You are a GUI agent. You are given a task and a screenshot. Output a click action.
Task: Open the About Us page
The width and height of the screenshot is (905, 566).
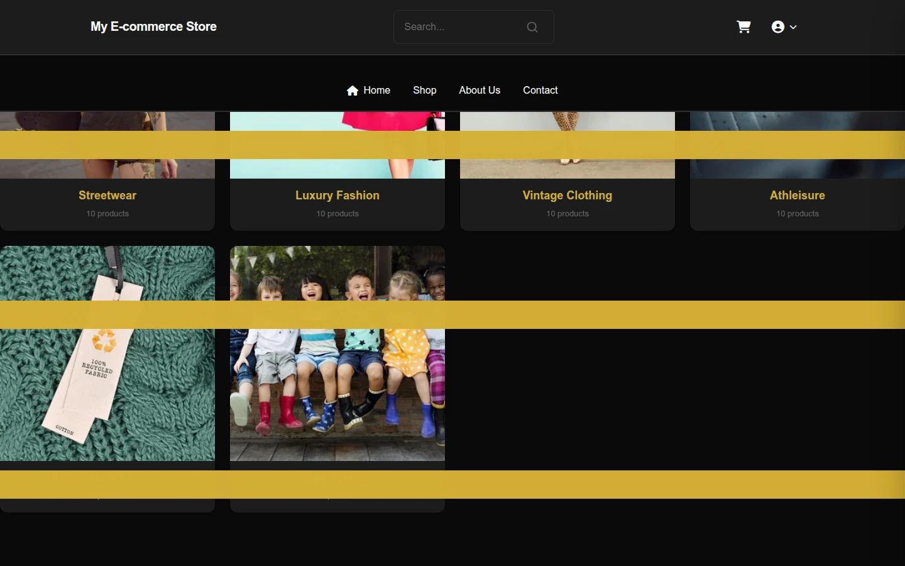pos(480,91)
